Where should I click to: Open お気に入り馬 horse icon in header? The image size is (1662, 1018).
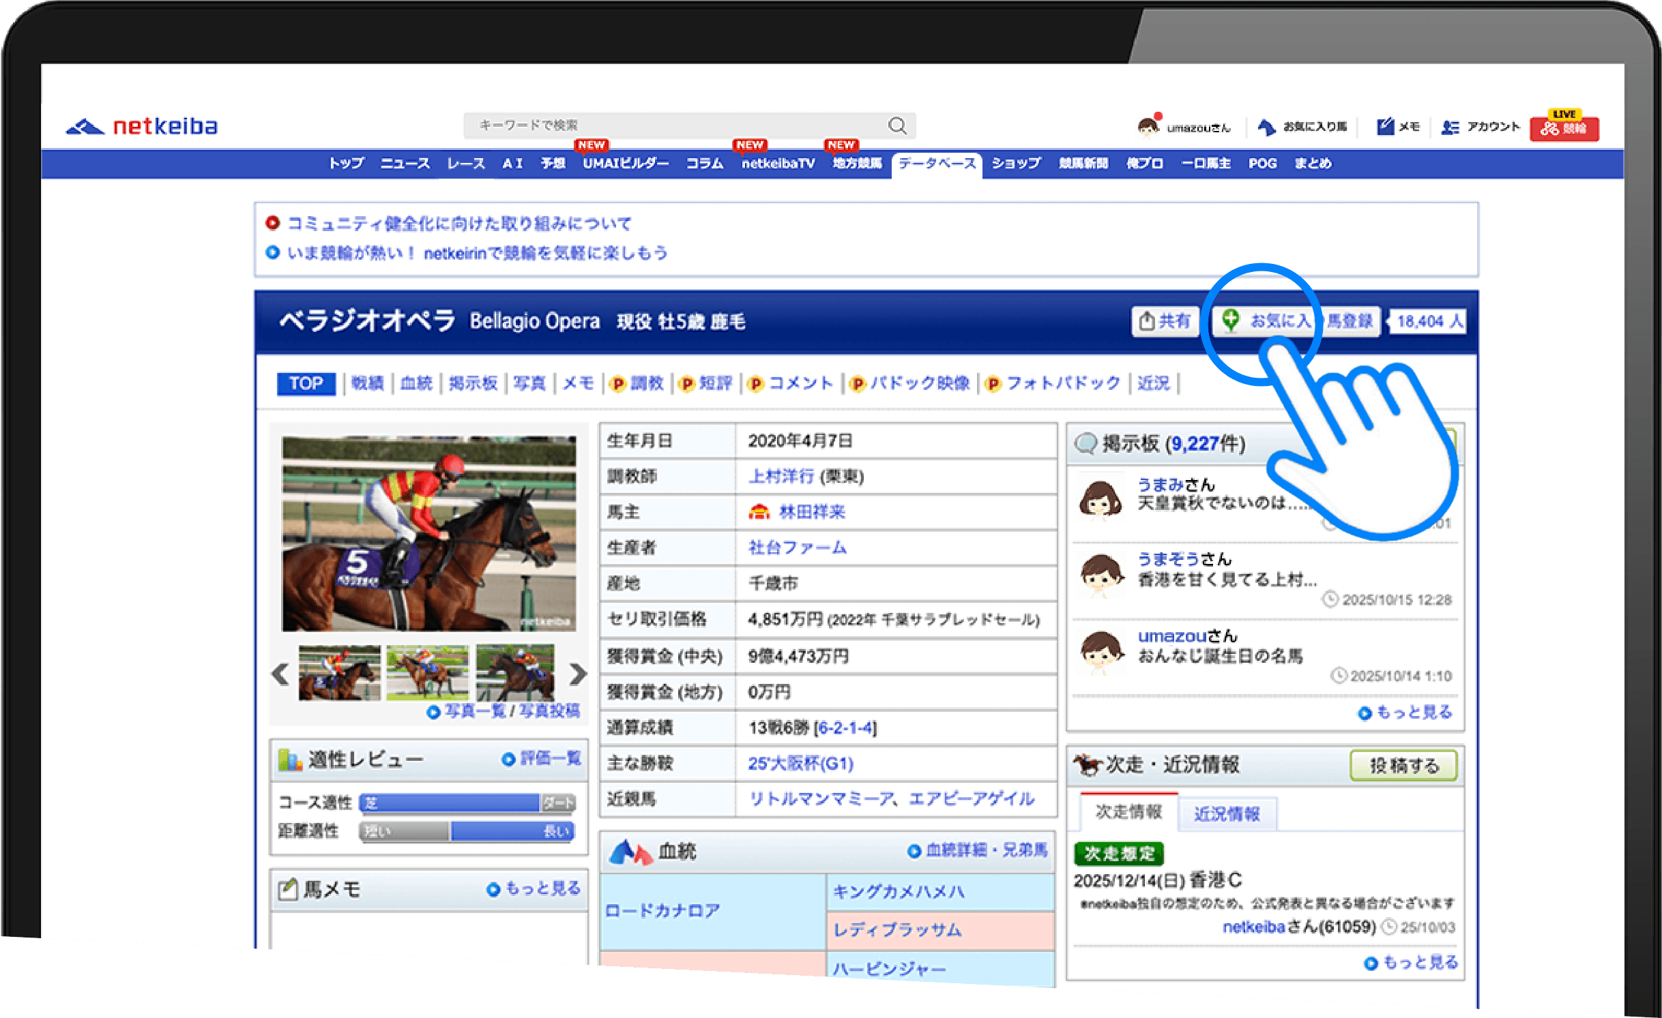coord(1266,128)
